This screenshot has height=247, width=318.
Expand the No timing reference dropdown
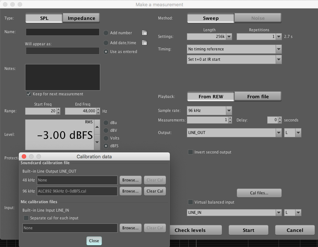(x=279, y=49)
